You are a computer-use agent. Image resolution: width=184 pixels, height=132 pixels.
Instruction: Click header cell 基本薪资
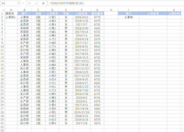[x=97, y=13]
